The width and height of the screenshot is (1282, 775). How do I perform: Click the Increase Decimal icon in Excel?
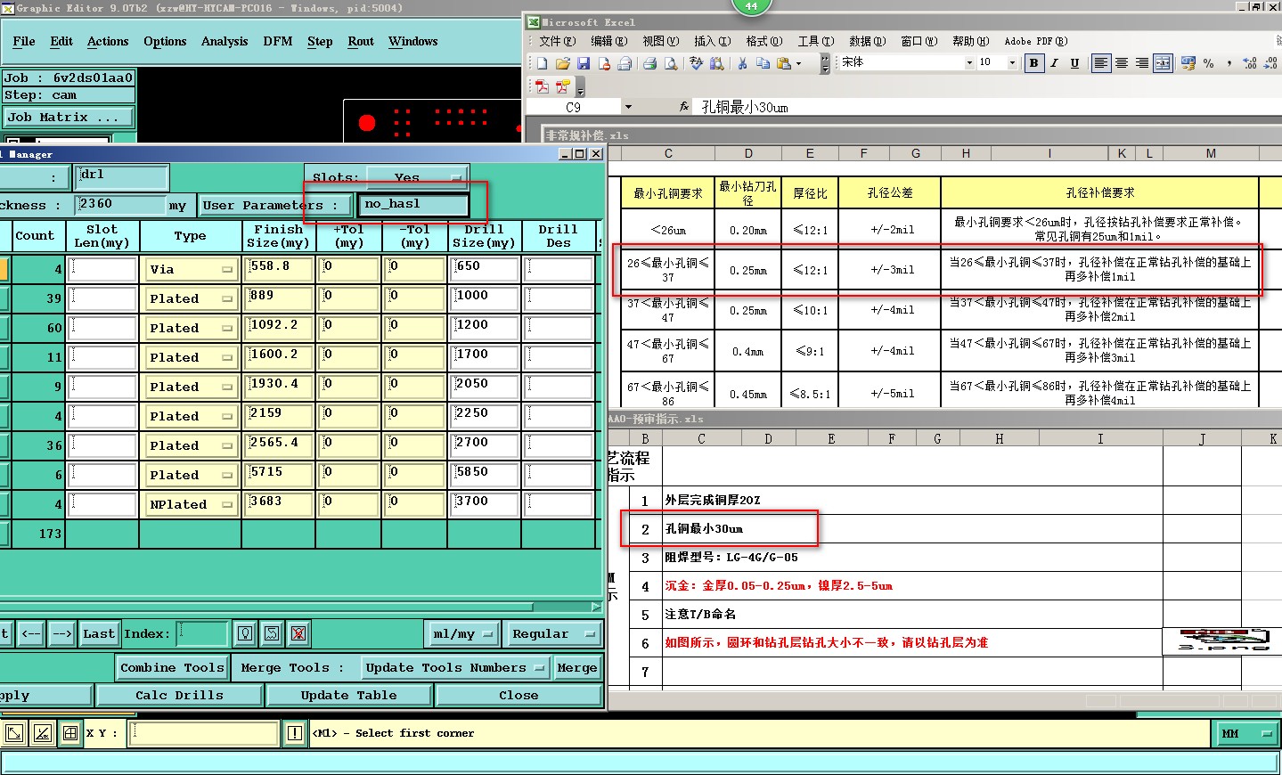pyautogui.click(x=1249, y=63)
